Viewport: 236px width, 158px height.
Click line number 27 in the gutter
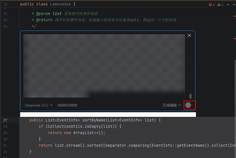tap(5, 120)
